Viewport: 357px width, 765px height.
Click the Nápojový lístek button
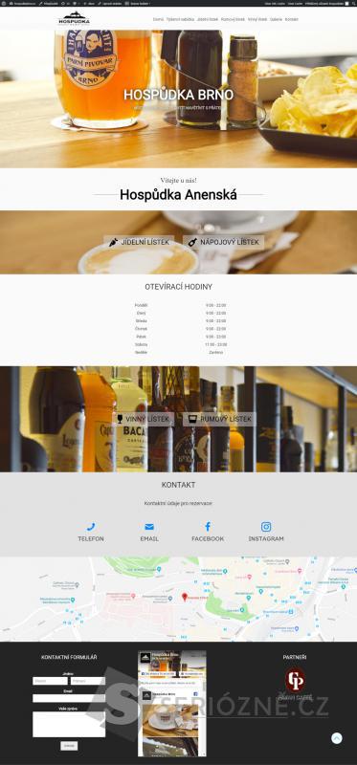(224, 242)
